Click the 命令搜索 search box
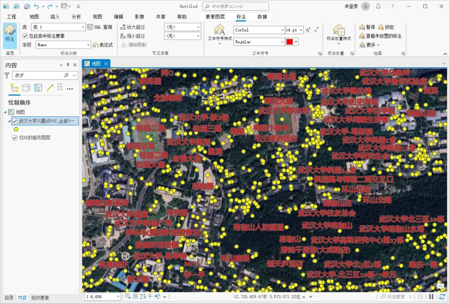450x304 pixels. point(235,6)
